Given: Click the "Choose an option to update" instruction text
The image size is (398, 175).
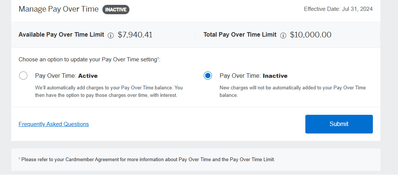Looking at the screenshot, I should tap(89, 59).
